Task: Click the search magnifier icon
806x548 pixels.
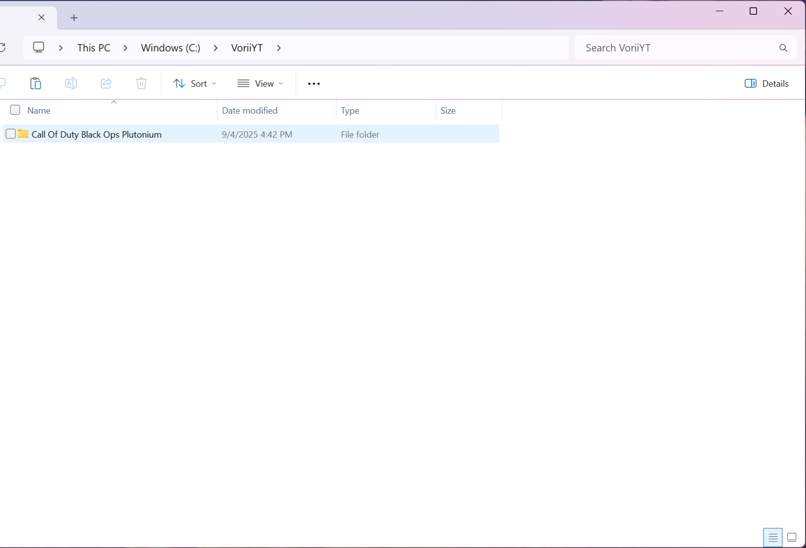Action: pyautogui.click(x=783, y=48)
